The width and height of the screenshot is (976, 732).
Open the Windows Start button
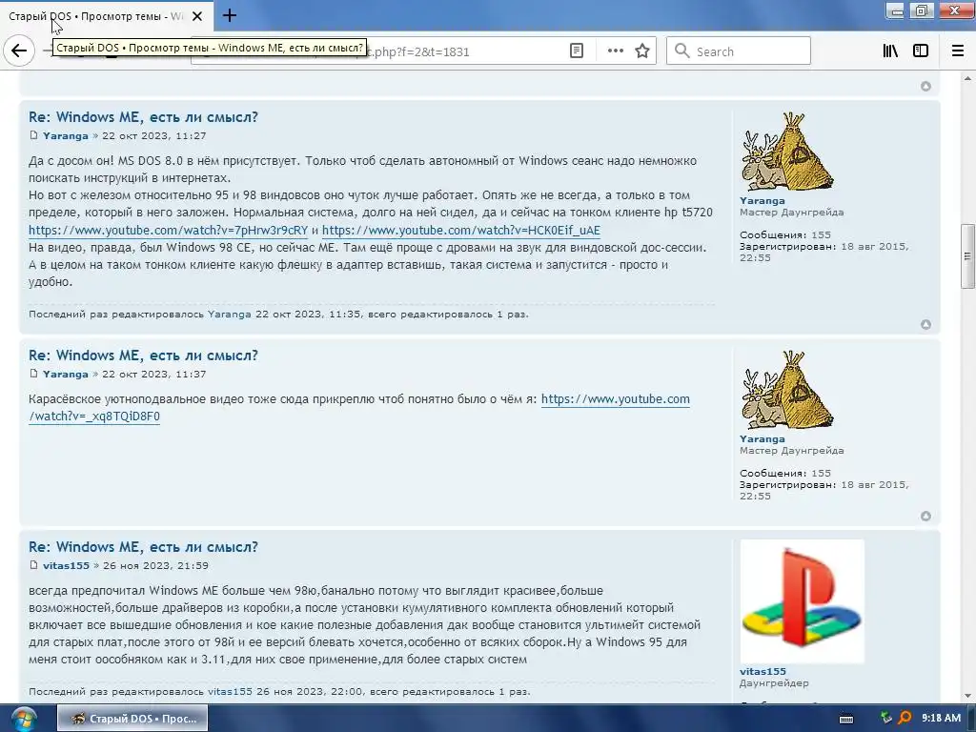(24, 719)
